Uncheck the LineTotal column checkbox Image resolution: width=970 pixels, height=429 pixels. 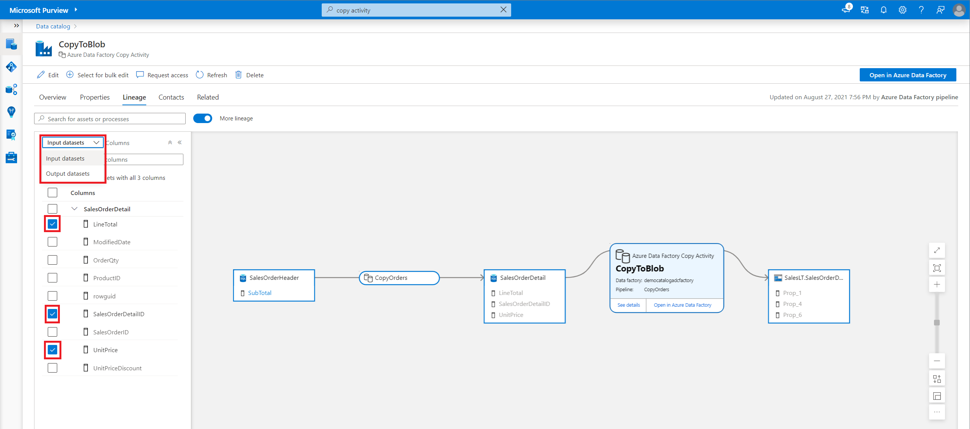point(52,224)
